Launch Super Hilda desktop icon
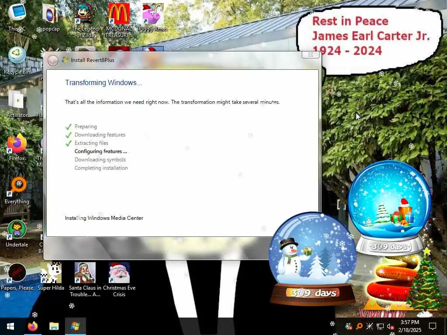Image resolution: width=447 pixels, height=335 pixels. [51, 277]
